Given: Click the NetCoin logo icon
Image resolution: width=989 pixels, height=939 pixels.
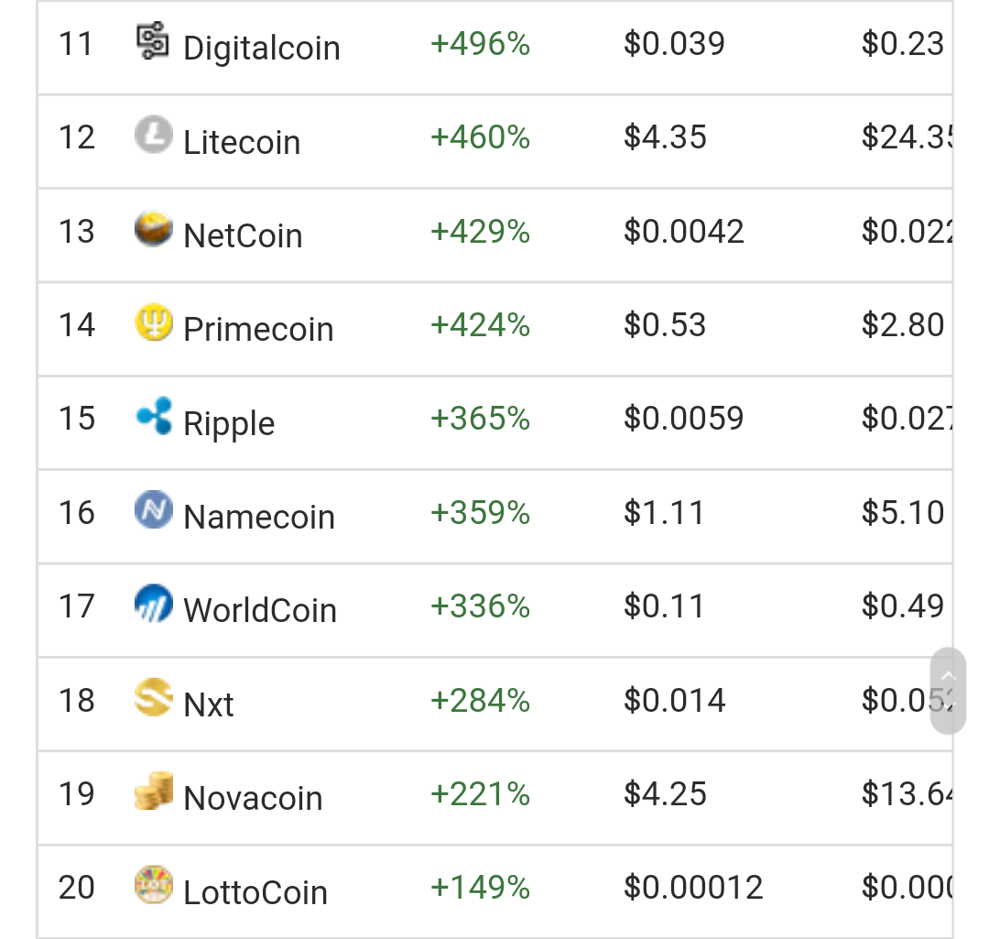Looking at the screenshot, I should (x=153, y=229).
